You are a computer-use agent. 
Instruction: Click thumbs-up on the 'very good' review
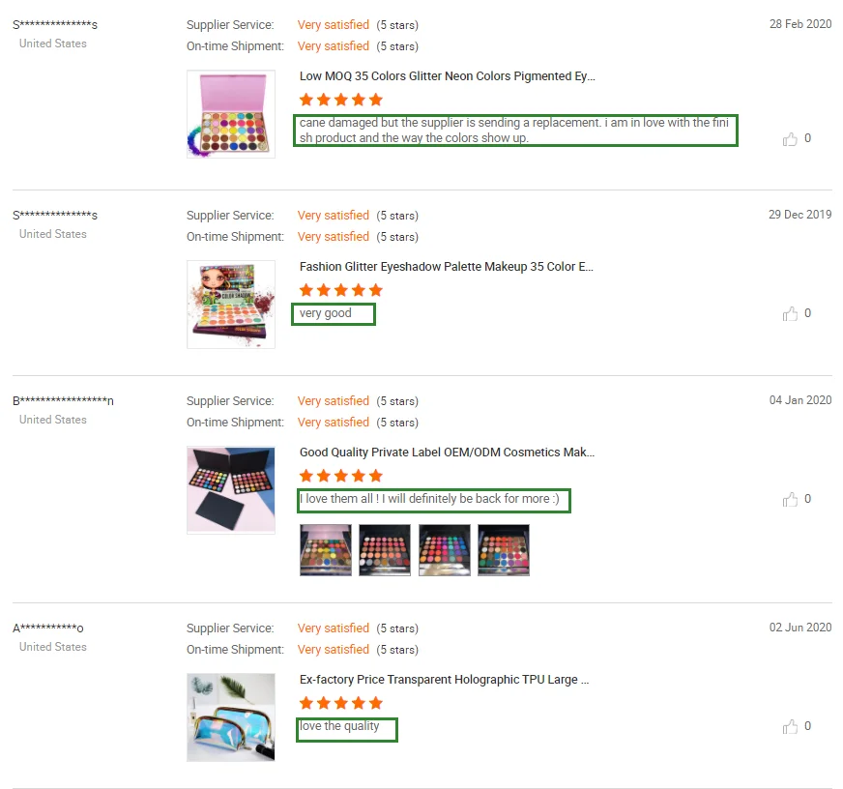[x=790, y=313]
